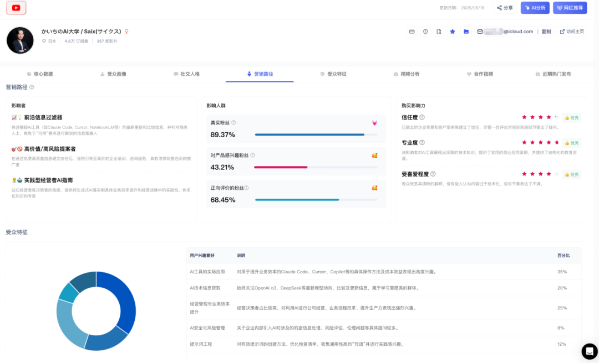599x363 pixels.
Task: Click the YouTube platform icon
Action: 16,8
